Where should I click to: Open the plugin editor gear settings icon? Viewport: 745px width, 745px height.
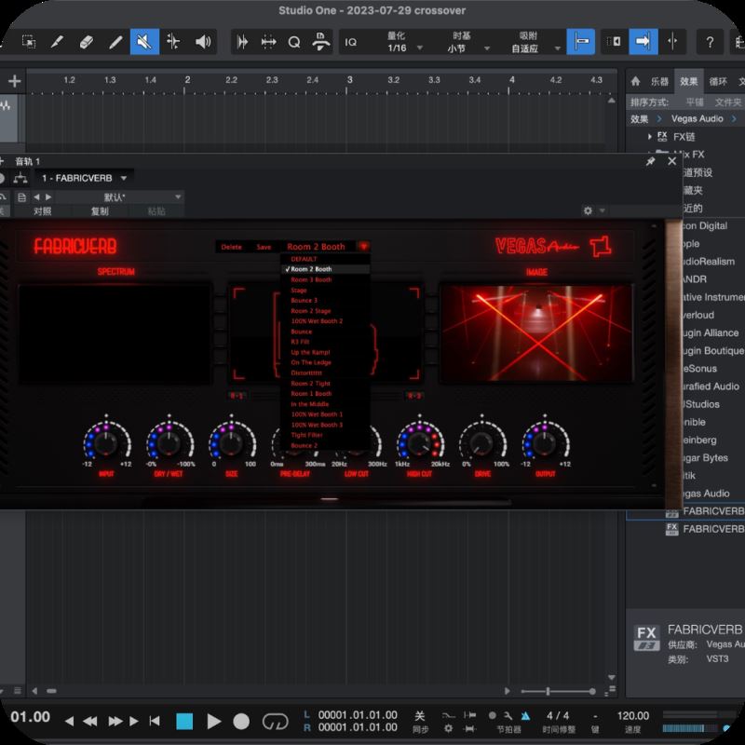(x=587, y=211)
